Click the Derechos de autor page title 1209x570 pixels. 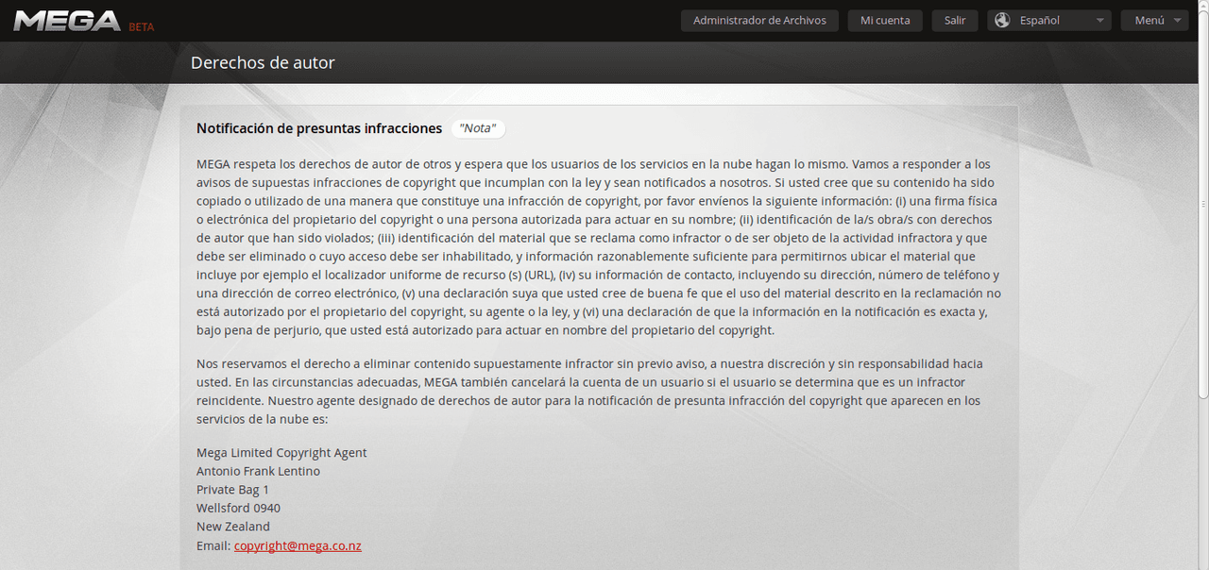(263, 63)
